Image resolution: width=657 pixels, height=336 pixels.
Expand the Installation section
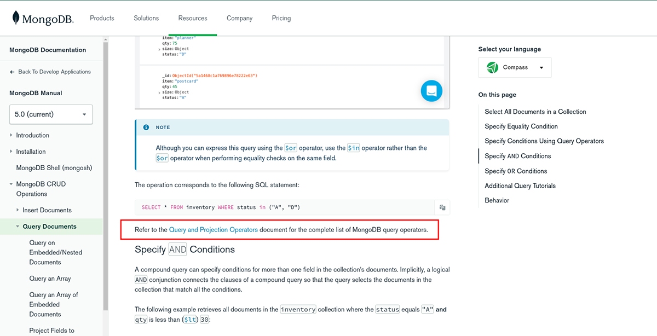point(11,152)
